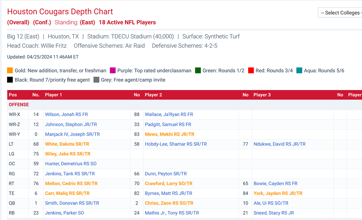Click the Gold legend color swatch
Image resolution: width=362 pixels, height=220 pixels.
pos(10,70)
